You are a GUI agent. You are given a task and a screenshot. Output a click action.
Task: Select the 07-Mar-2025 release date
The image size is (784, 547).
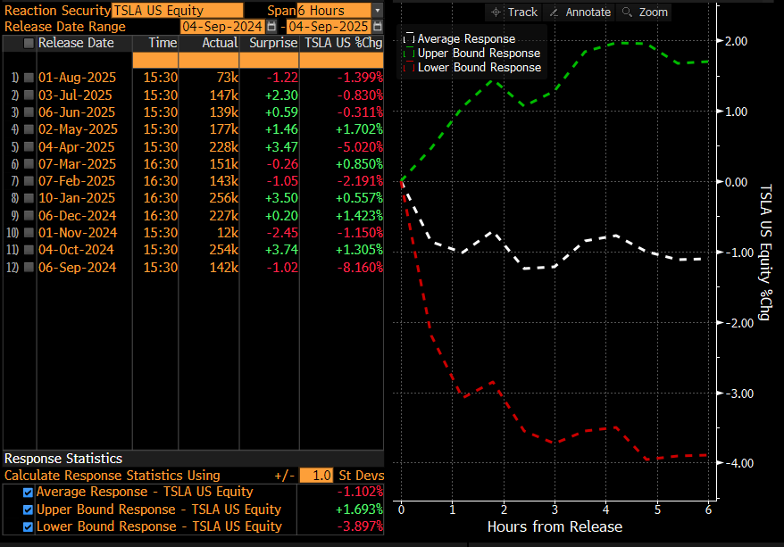[77, 164]
